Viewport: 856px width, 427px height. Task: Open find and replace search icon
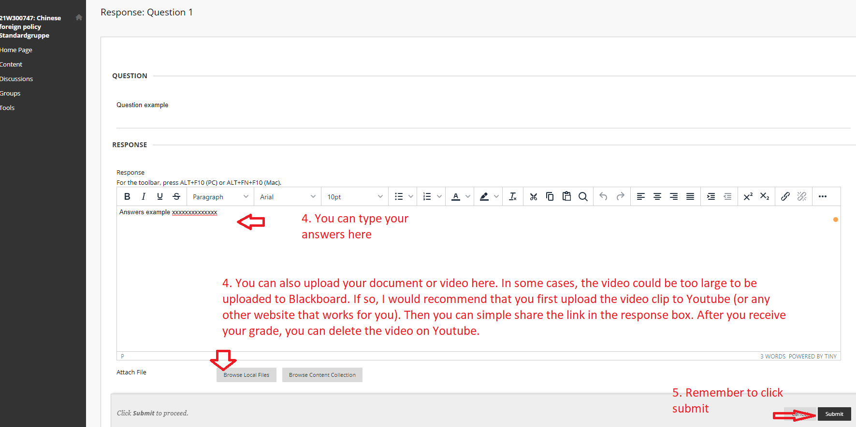tap(583, 196)
